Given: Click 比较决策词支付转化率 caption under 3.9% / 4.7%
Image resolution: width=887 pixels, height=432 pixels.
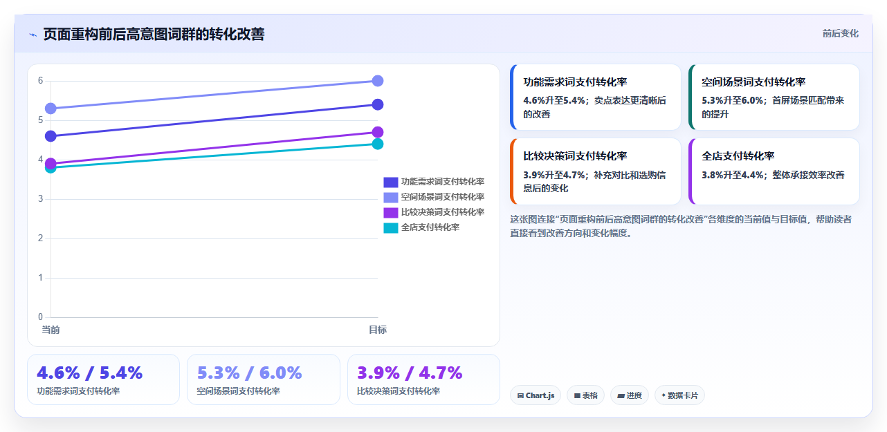Looking at the screenshot, I should [x=399, y=391].
